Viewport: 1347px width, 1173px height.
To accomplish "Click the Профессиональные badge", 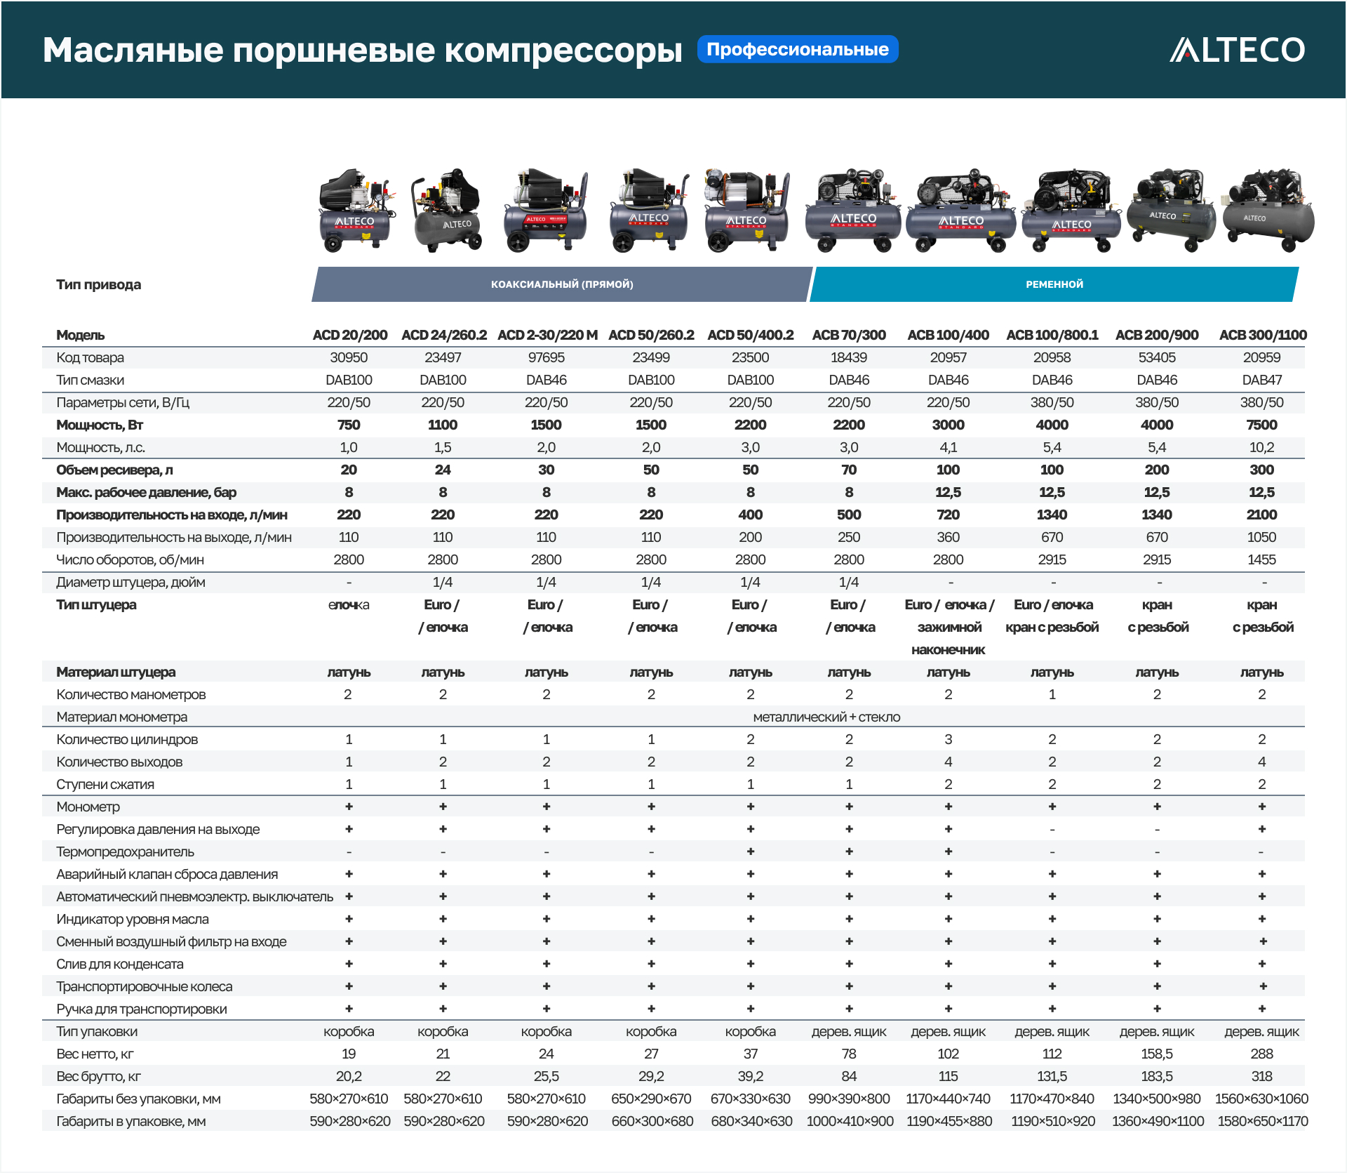I will [x=797, y=49].
